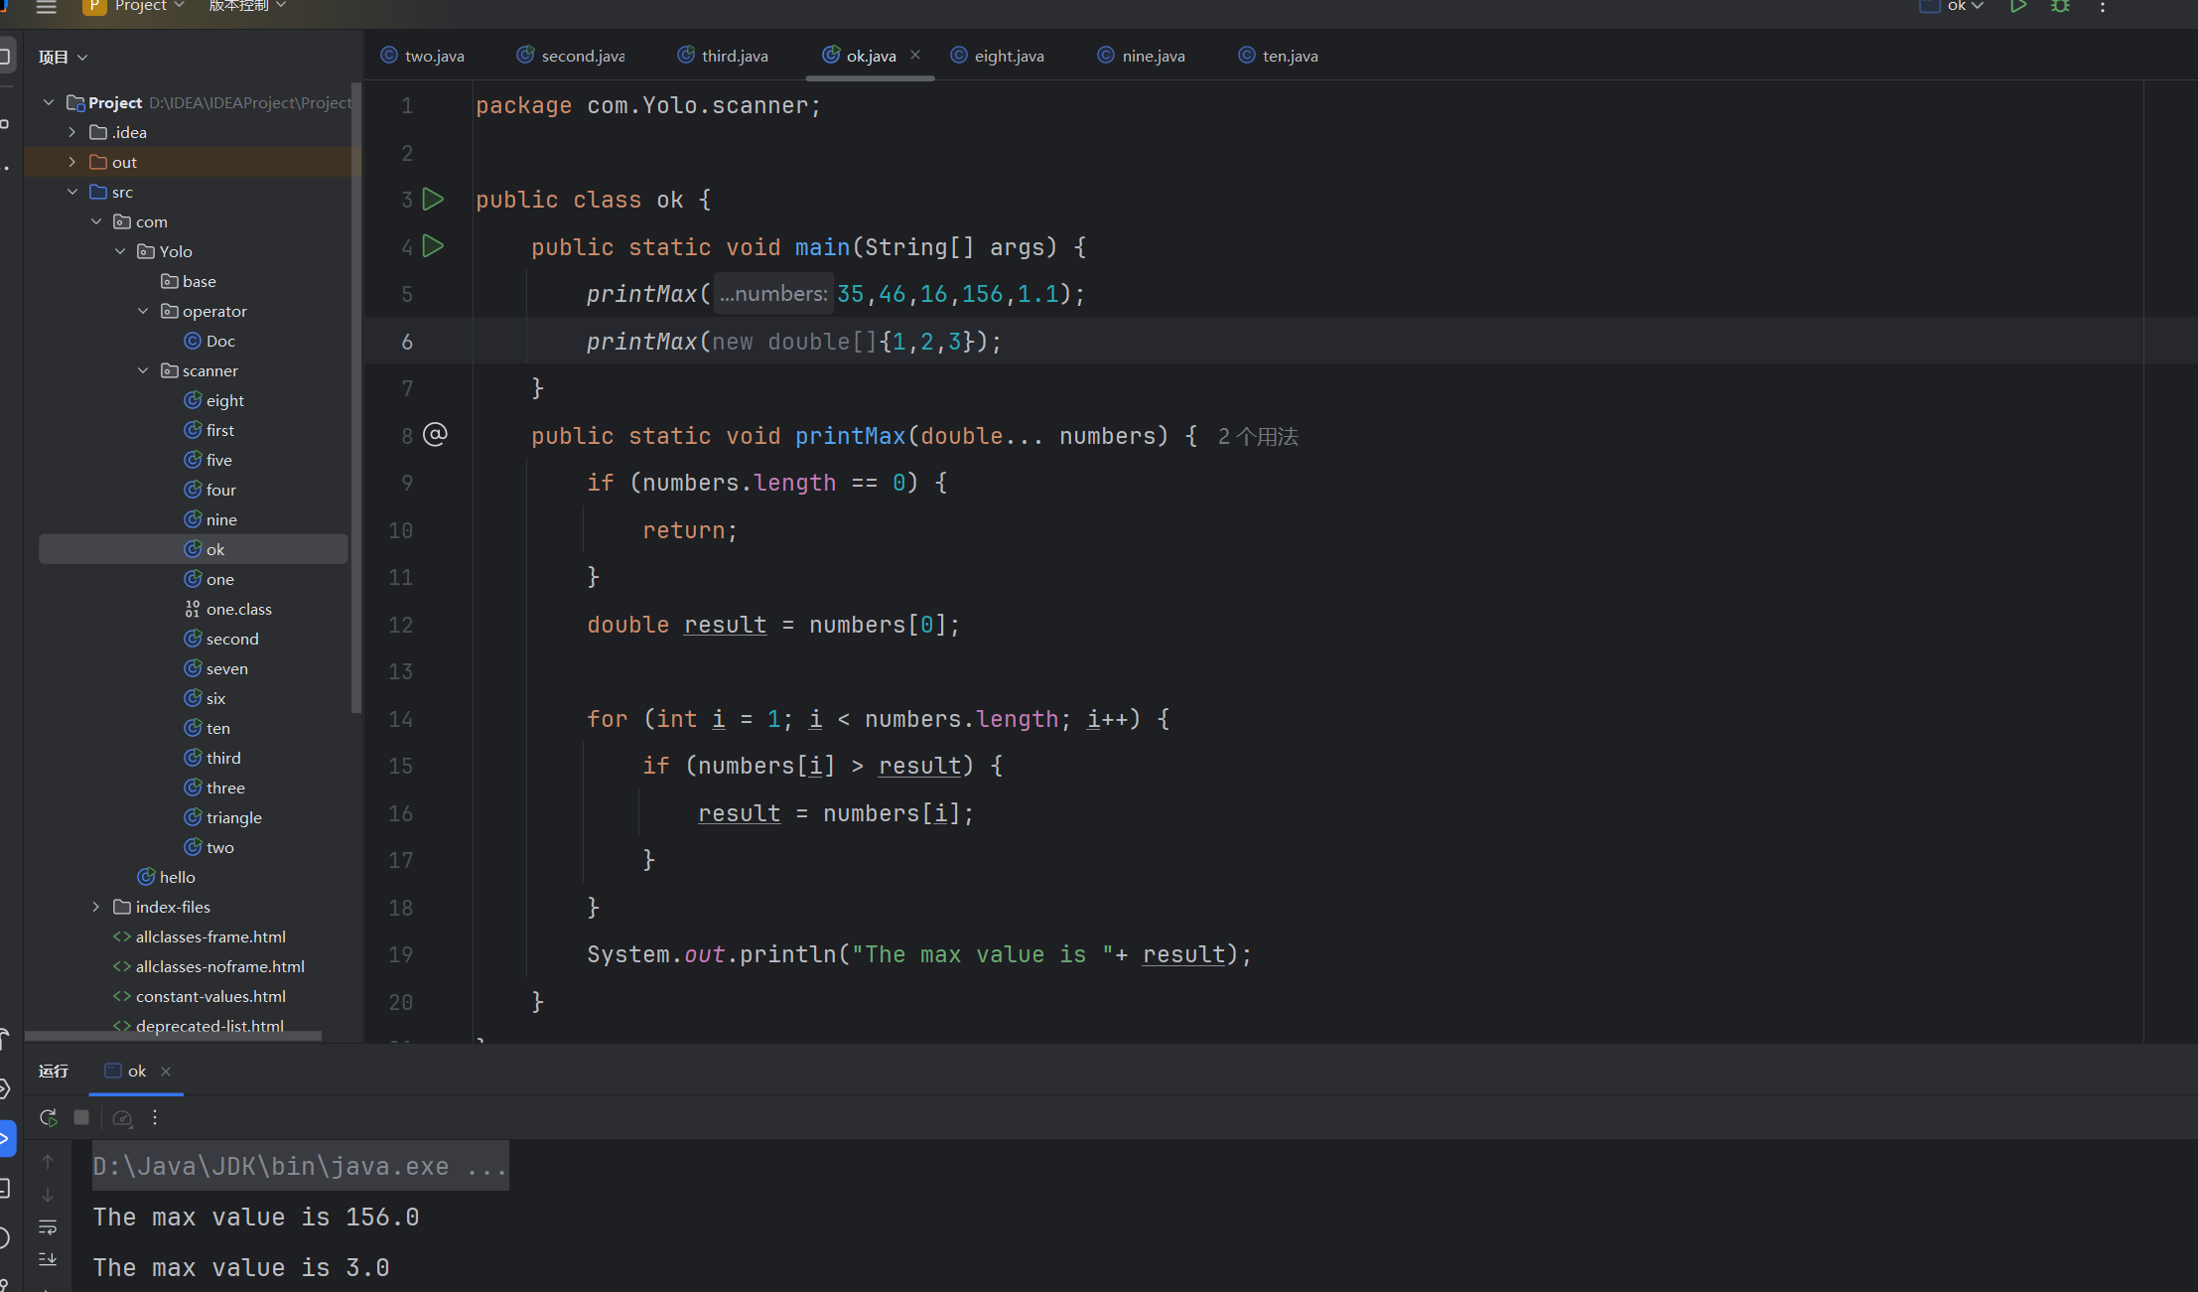Stop the running process in Run panel
2198x1292 pixels.
point(81,1118)
